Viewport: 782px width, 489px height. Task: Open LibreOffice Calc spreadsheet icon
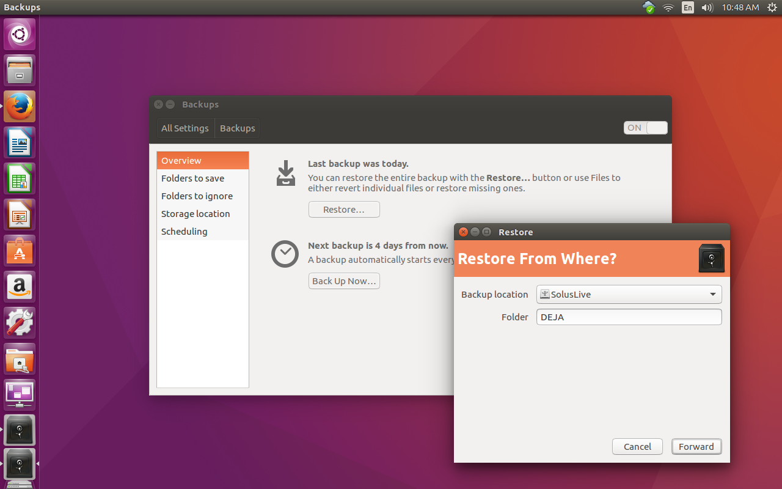20,178
